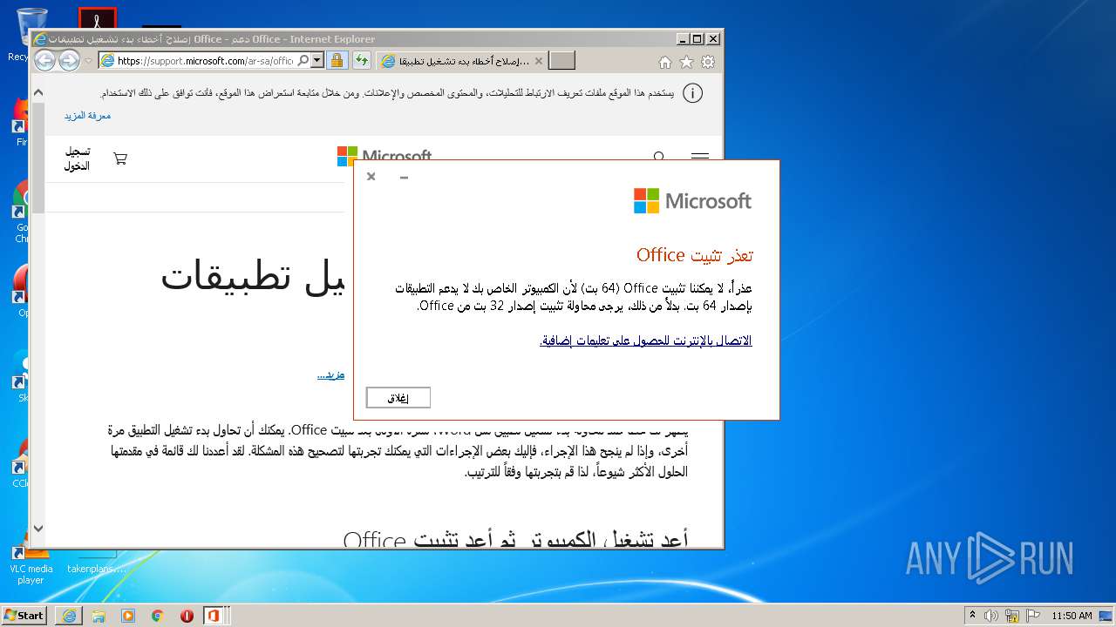Select the Office installer taskbar item

[214, 616]
